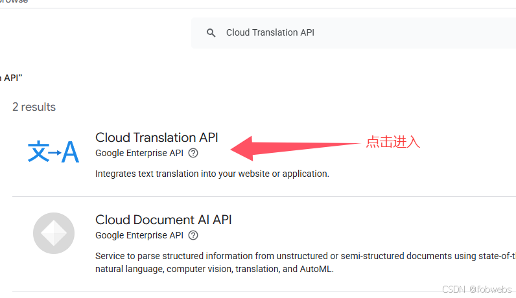
Task: Click the search magnifier icon
Action: tap(211, 32)
